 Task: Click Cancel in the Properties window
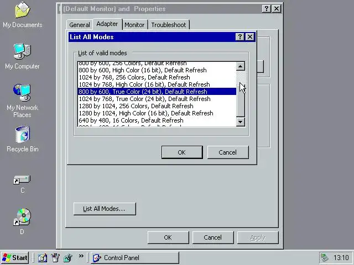(x=213, y=237)
